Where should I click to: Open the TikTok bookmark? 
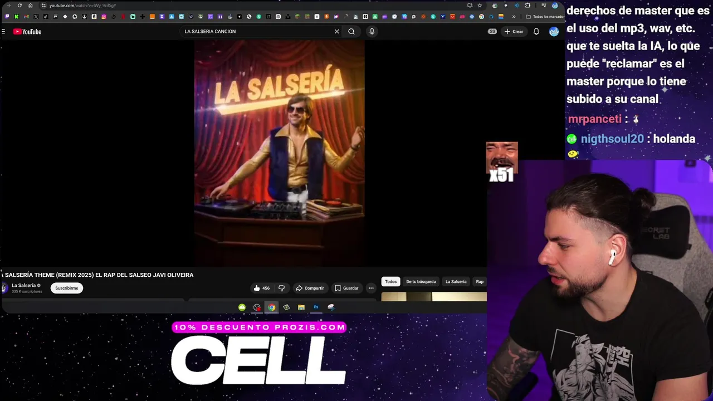click(x=46, y=17)
